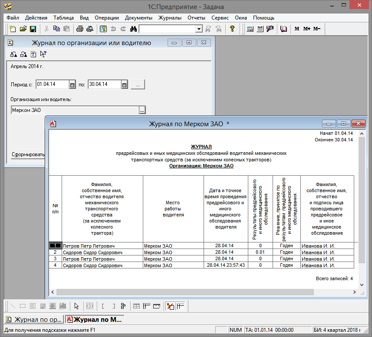The image size is (372, 337).
Task: Open file using the folder icon
Action: pyautogui.click(x=23, y=29)
